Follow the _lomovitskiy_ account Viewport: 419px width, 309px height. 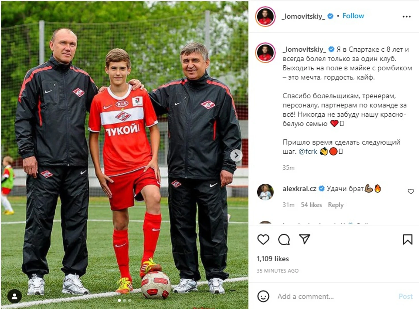click(353, 16)
